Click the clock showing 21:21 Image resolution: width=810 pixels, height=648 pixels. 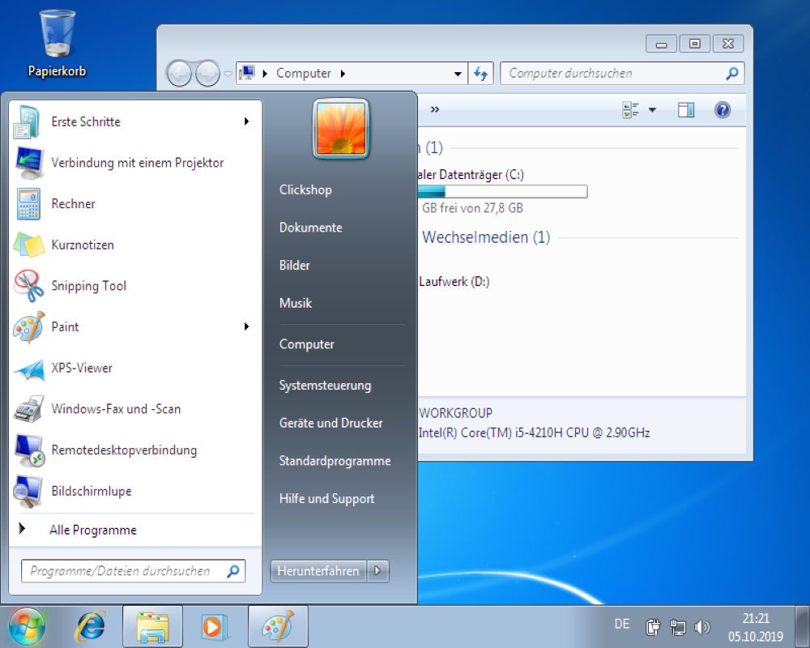click(x=756, y=619)
